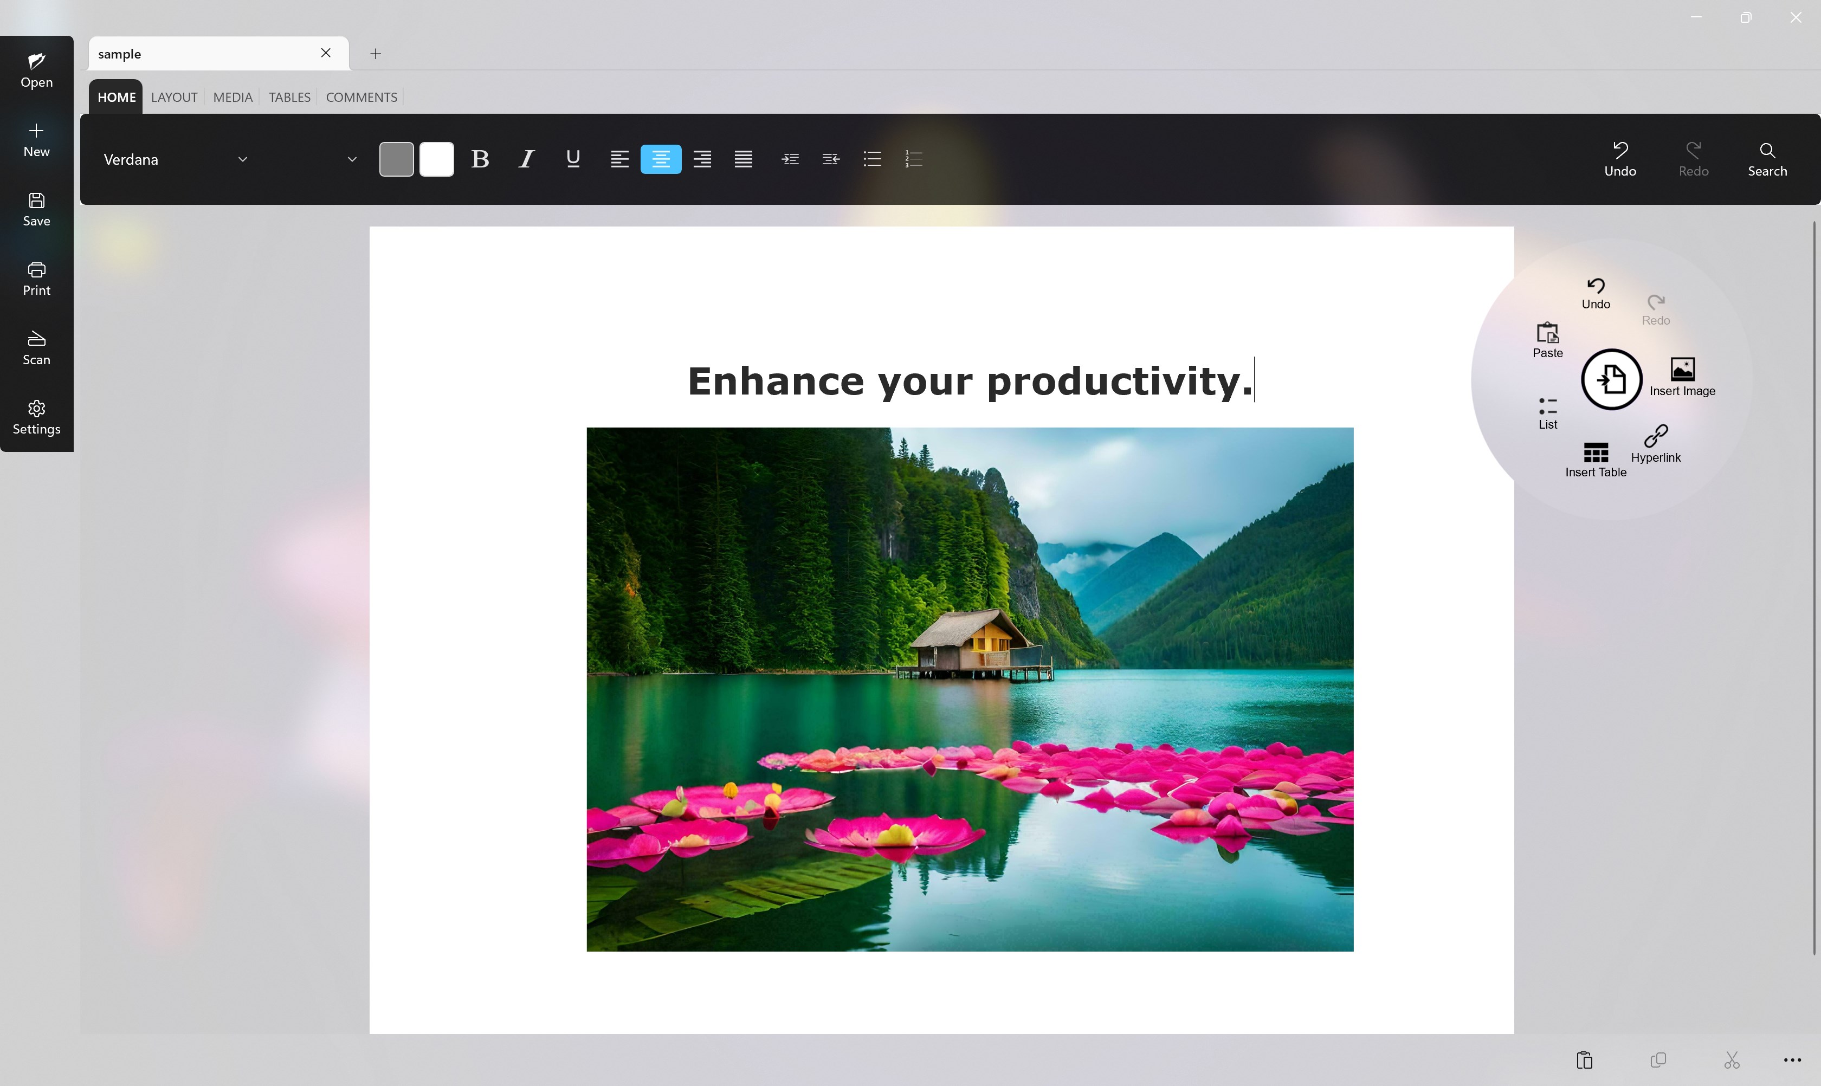Open the three-dots more options menu

[1792, 1059]
